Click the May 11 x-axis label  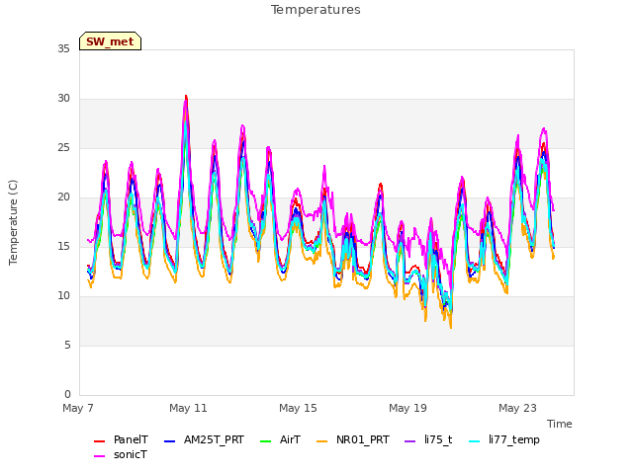pos(188,408)
